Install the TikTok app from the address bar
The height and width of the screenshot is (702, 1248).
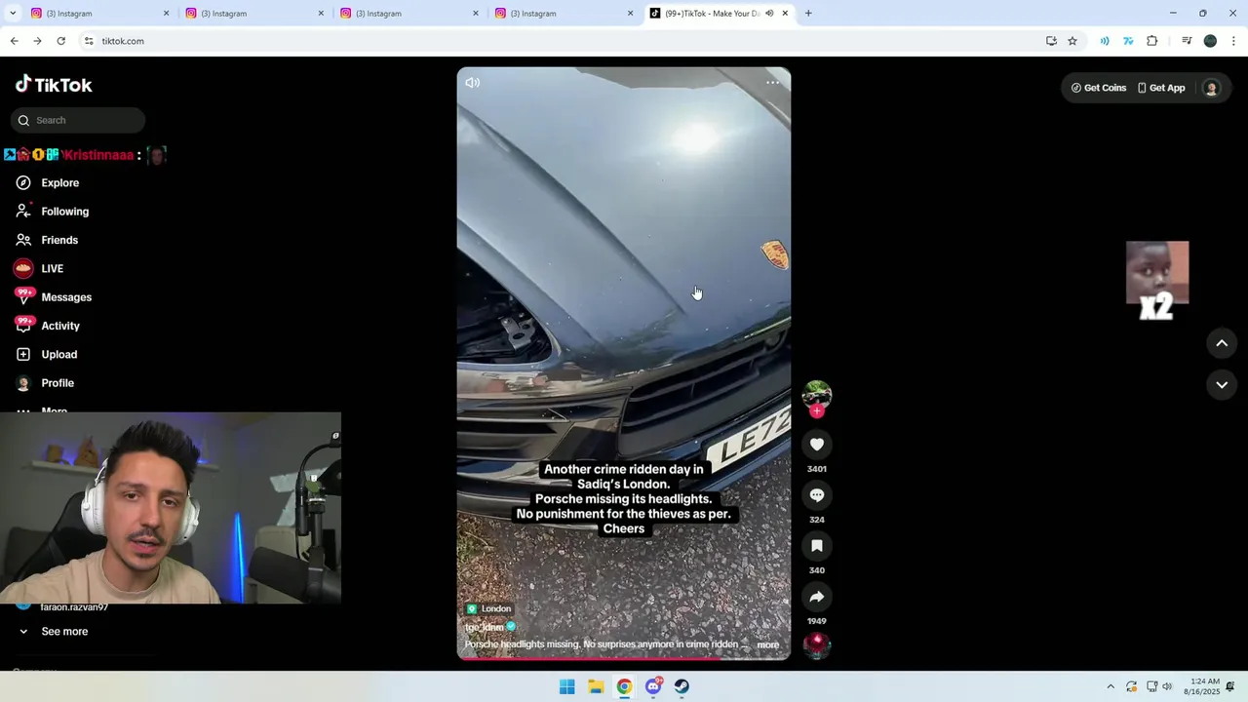(x=1051, y=41)
